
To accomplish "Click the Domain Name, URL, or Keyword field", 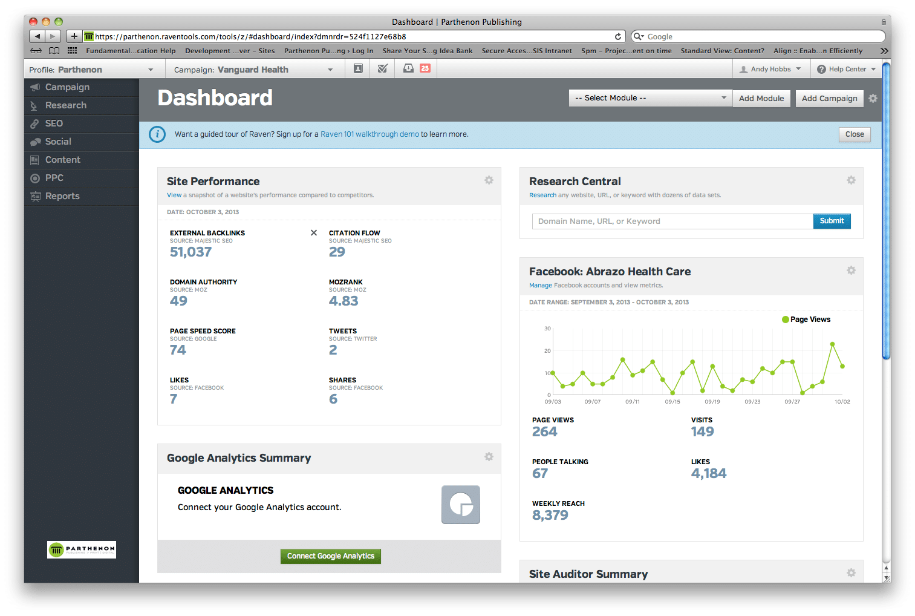I will coord(672,221).
